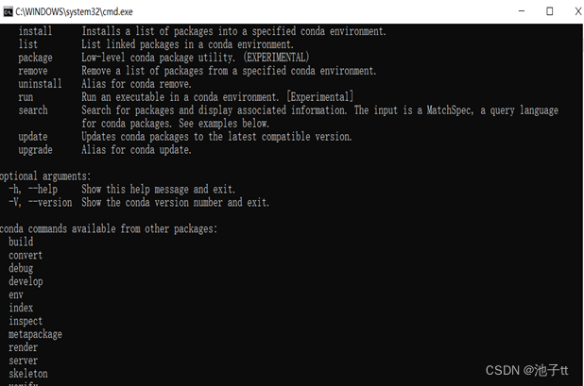Viewport: 584px width, 386px height.
Task: Click the cmd.exe title bar icon
Action: tap(8, 12)
